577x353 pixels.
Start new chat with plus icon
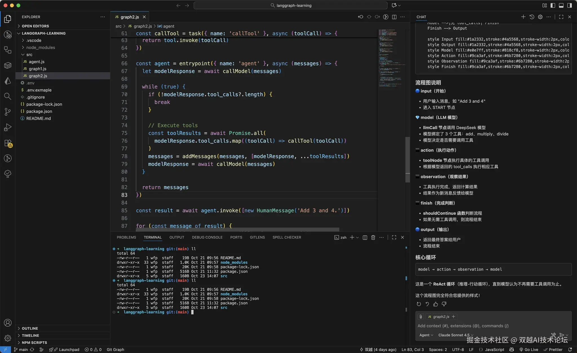click(x=523, y=17)
